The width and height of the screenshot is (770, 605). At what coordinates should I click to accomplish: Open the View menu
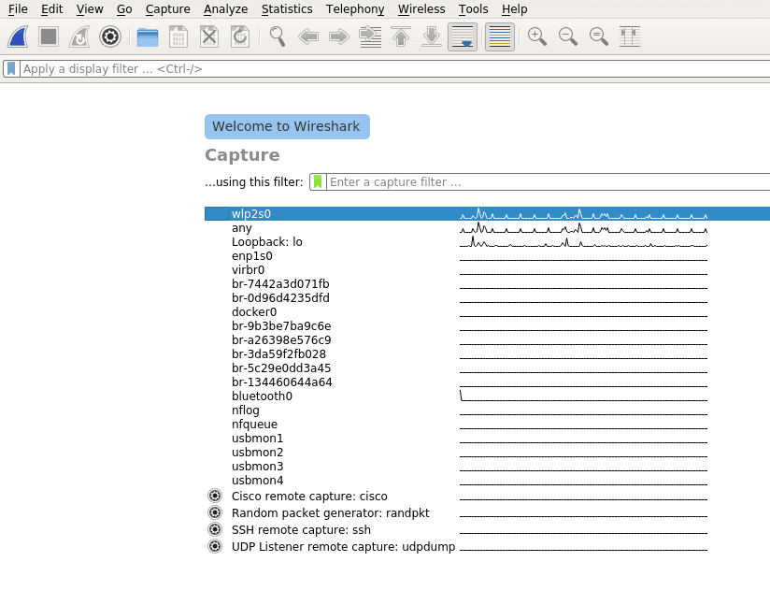[x=90, y=8]
